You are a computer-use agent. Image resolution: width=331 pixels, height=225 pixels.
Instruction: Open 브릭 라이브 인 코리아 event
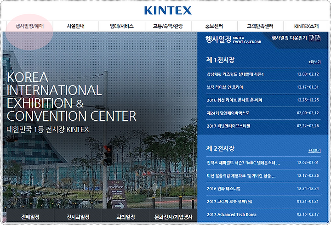coord(225,87)
